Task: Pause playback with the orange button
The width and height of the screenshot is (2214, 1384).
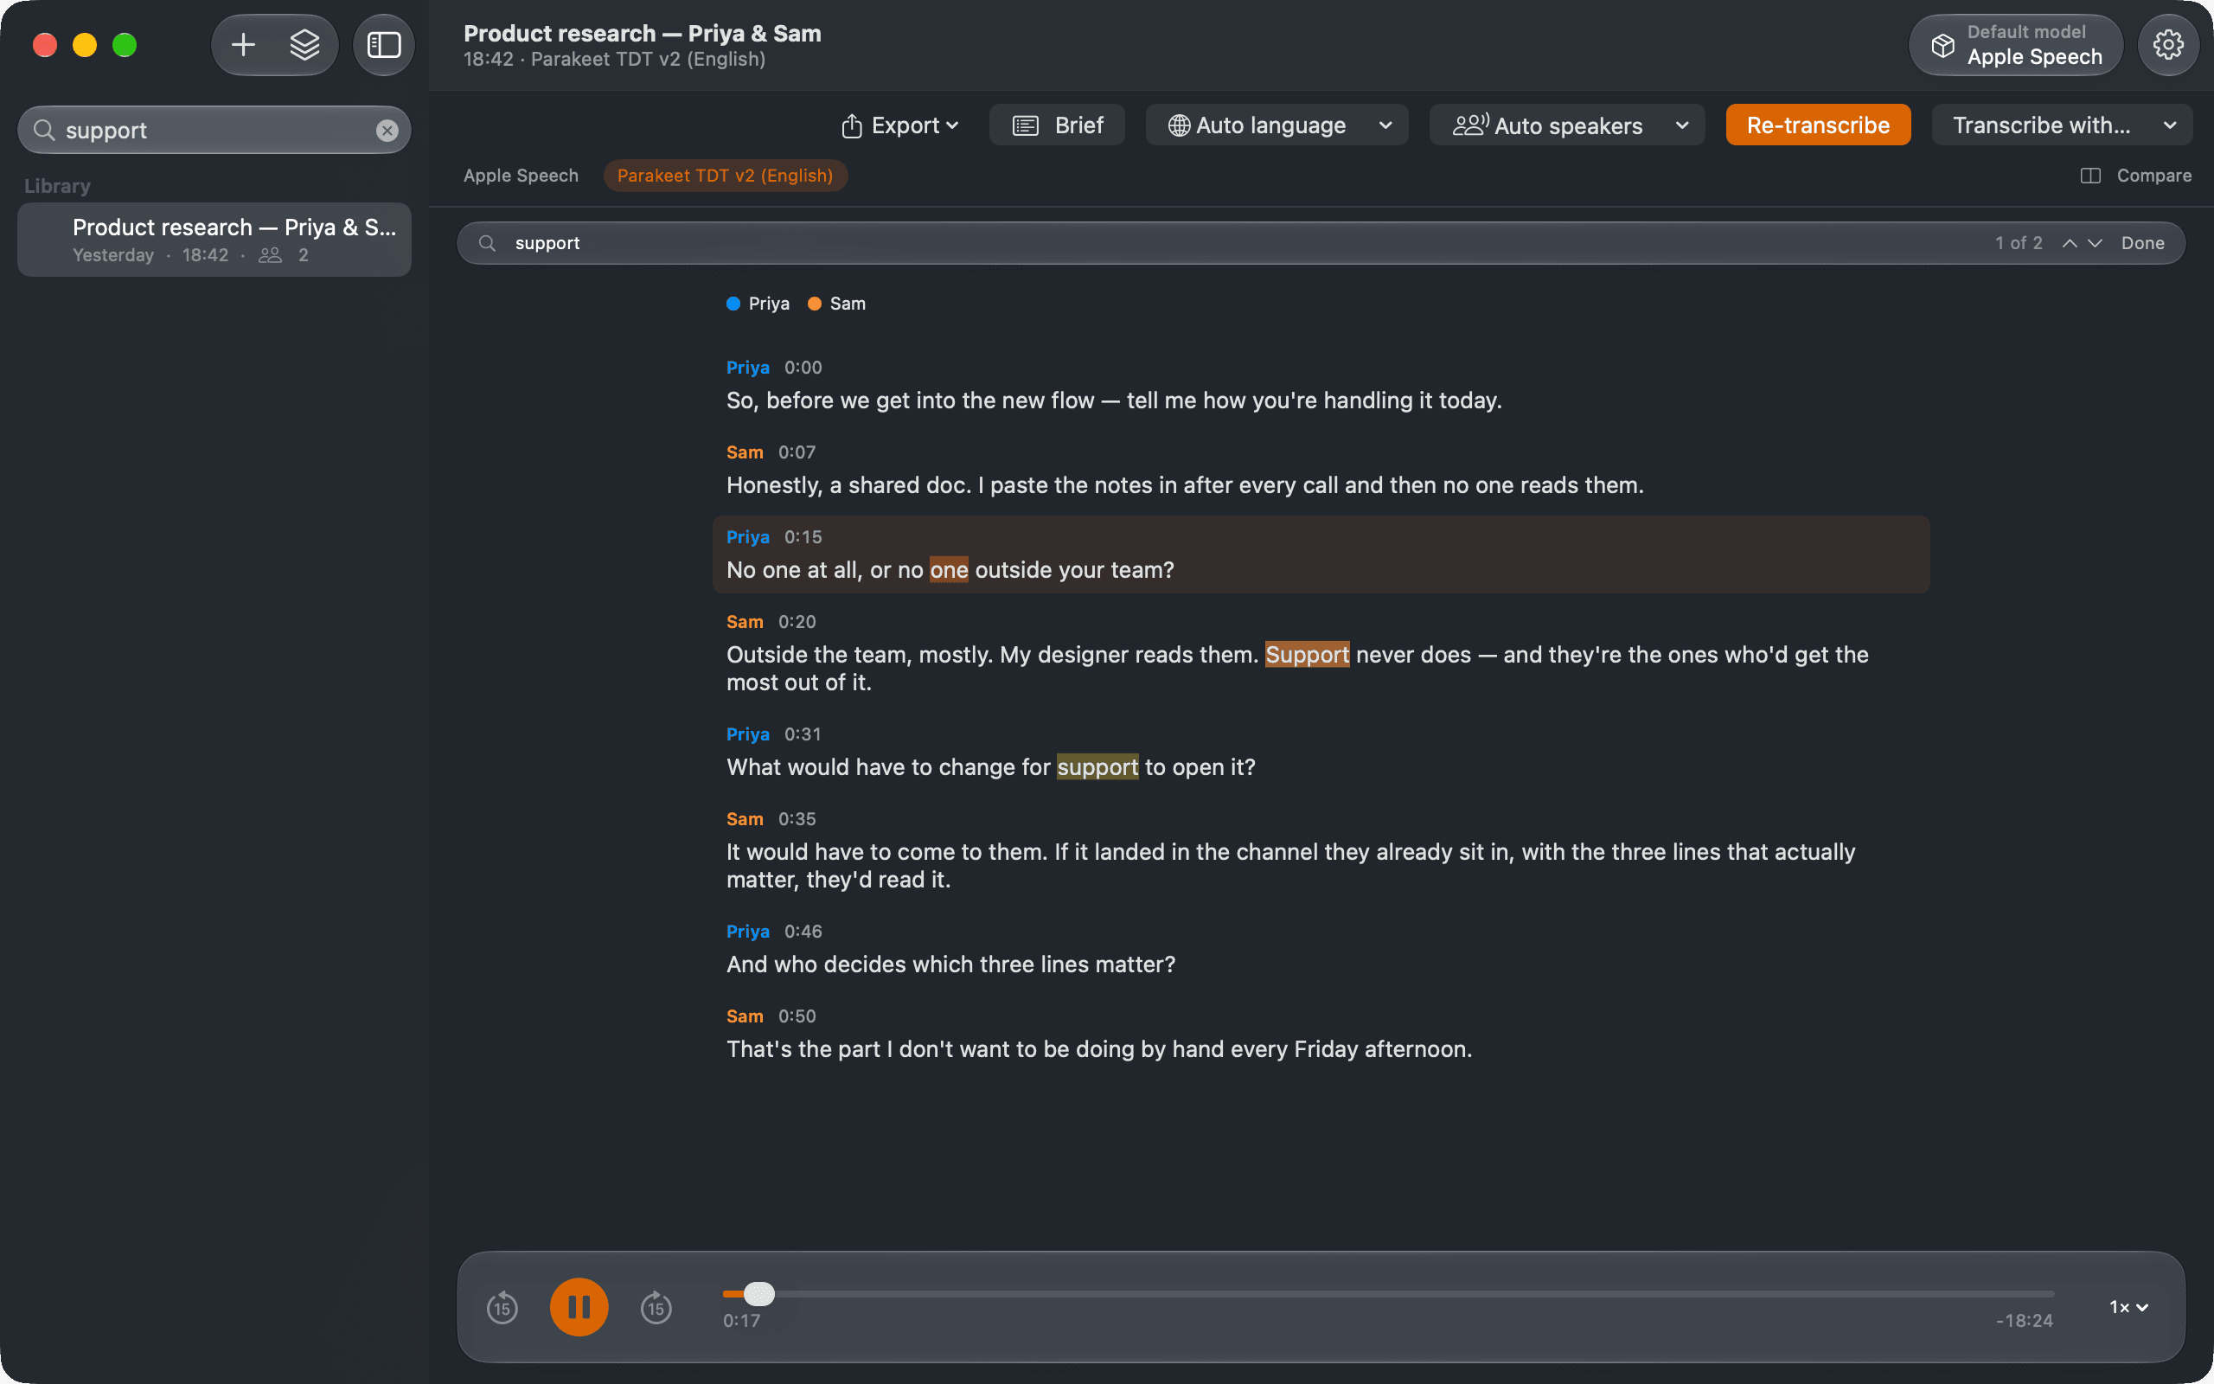Action: [579, 1307]
